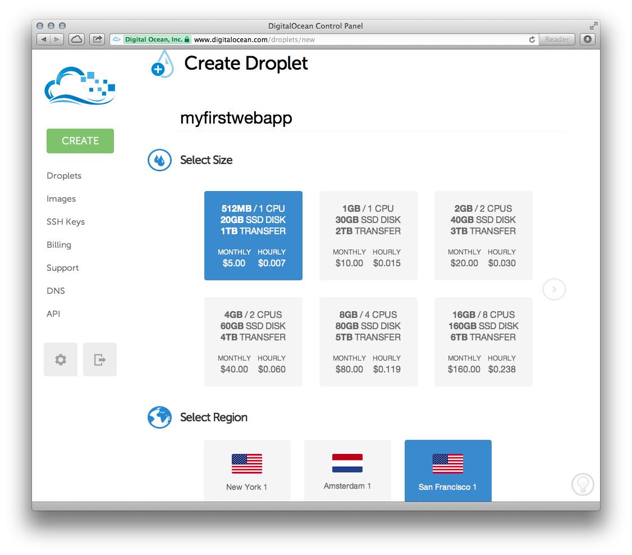
Task: Choose the New York 1 region
Action: coord(247,471)
